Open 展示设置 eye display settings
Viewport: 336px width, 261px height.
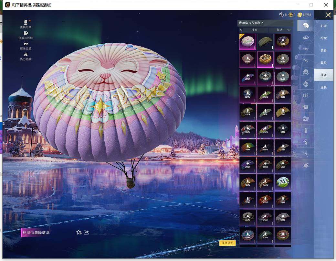(x=26, y=44)
